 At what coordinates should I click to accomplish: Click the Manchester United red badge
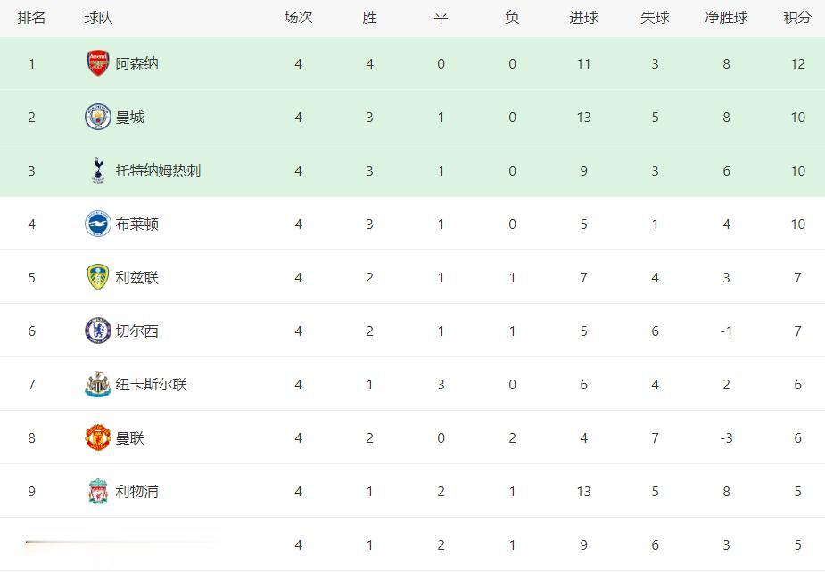click(98, 437)
